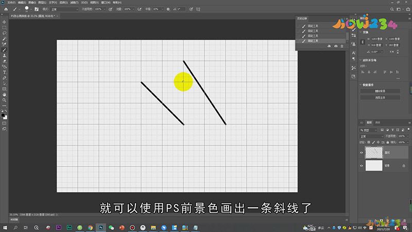Viewport: 412px width, 232px height.
Task: Switch to the Channels tab beside Layers
Action: point(377,123)
